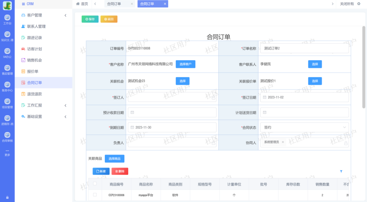Go to the 首页 home tab
The image size is (367, 202).
click(x=82, y=4)
